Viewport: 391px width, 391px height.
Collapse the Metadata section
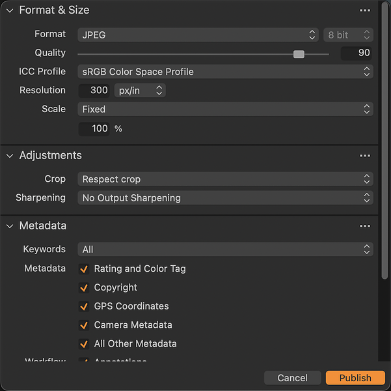pos(10,226)
